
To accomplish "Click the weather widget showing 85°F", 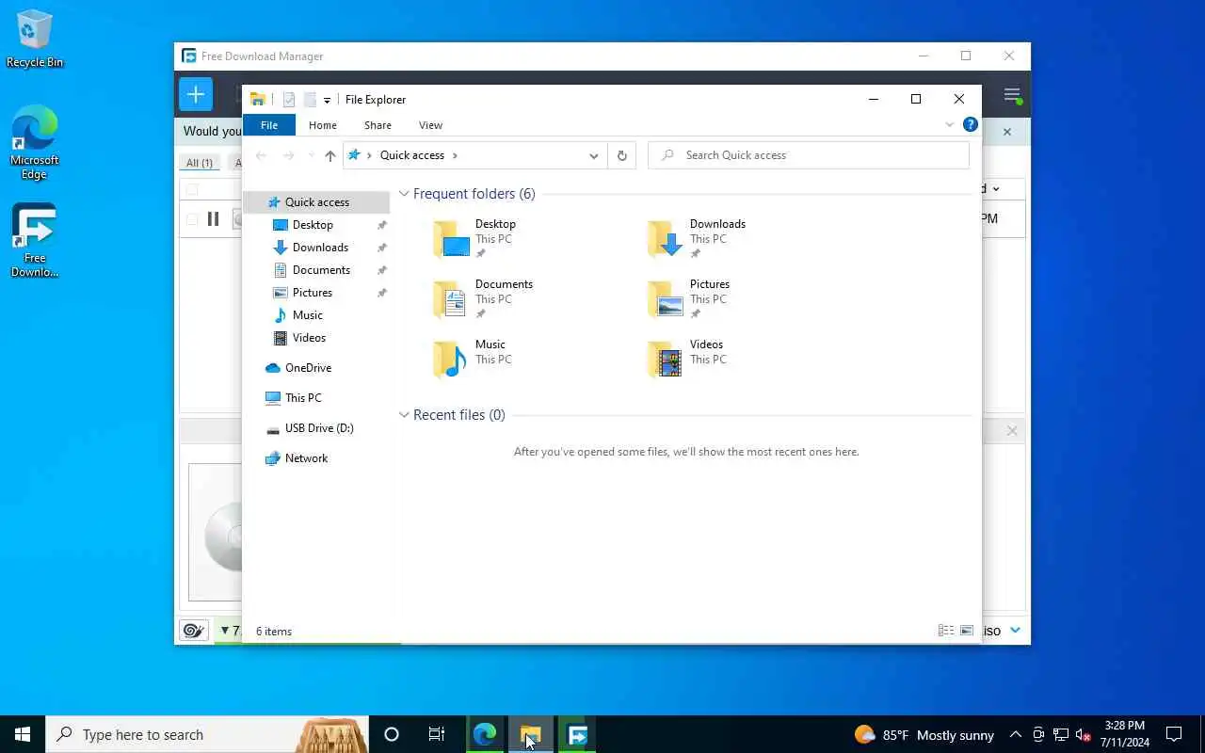I will pyautogui.click(x=924, y=734).
